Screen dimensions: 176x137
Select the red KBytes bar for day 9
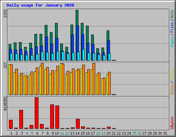click(x=52, y=116)
